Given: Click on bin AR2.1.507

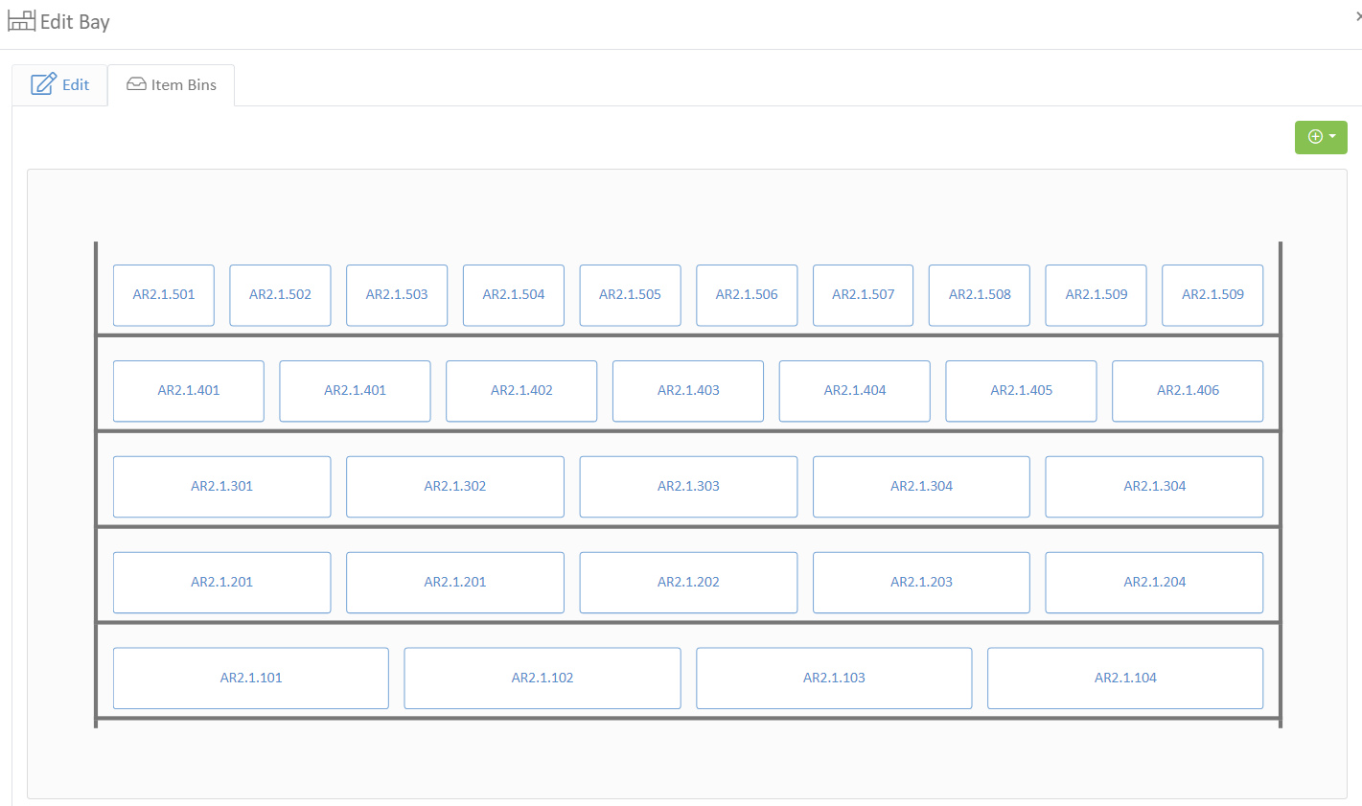Looking at the screenshot, I should [x=864, y=295].
